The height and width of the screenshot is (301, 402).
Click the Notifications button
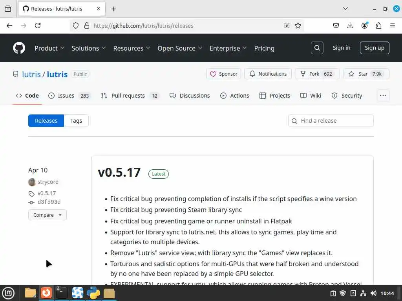click(x=268, y=74)
